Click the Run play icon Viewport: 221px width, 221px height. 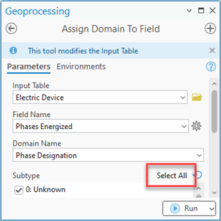pos(175,208)
